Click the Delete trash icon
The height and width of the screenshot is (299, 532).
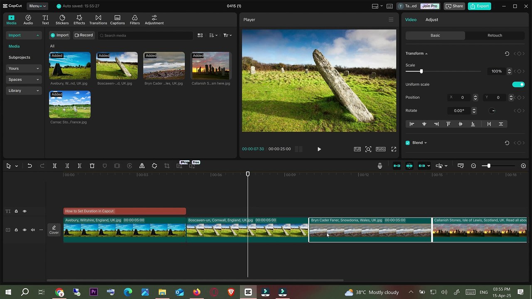tap(92, 166)
